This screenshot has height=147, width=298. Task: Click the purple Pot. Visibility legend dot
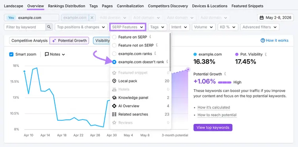(x=237, y=54)
